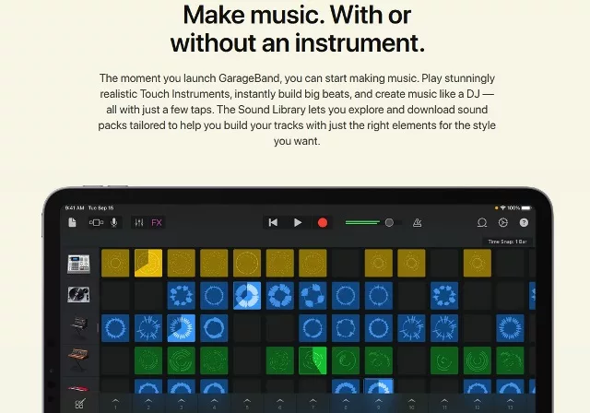590x413 pixels.
Task: Select the red guitar track icon
Action: click(78, 388)
